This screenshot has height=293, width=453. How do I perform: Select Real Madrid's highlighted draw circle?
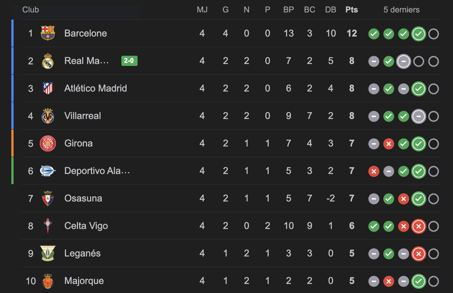(404, 61)
